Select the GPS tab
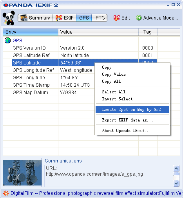 point(84,18)
